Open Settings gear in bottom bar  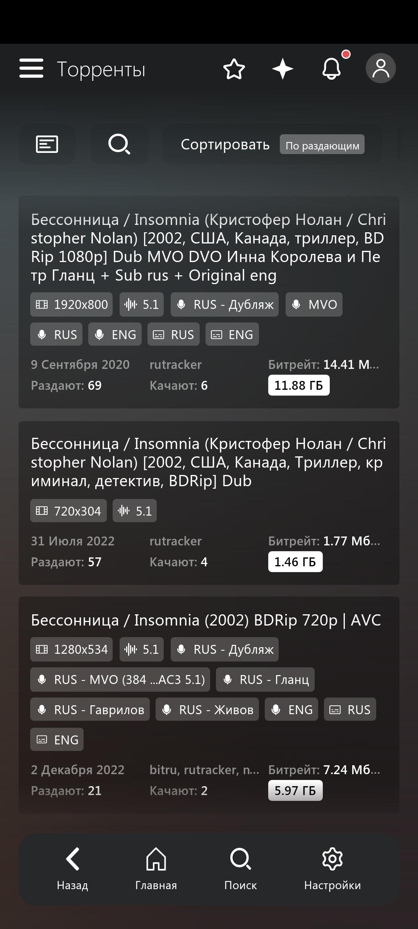coord(332,869)
